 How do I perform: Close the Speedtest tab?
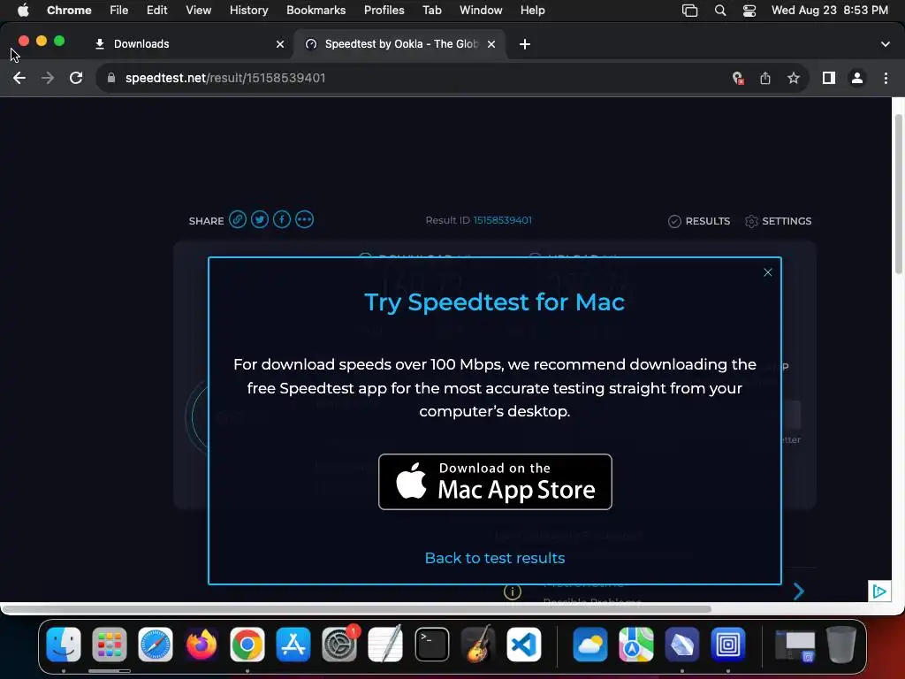point(491,44)
